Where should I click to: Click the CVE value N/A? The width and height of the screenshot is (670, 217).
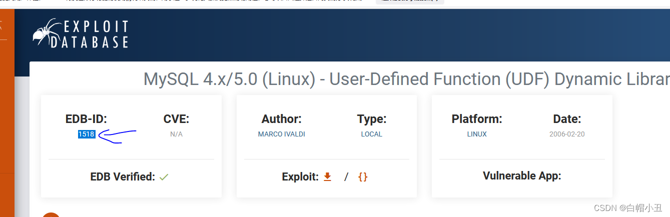tap(176, 134)
